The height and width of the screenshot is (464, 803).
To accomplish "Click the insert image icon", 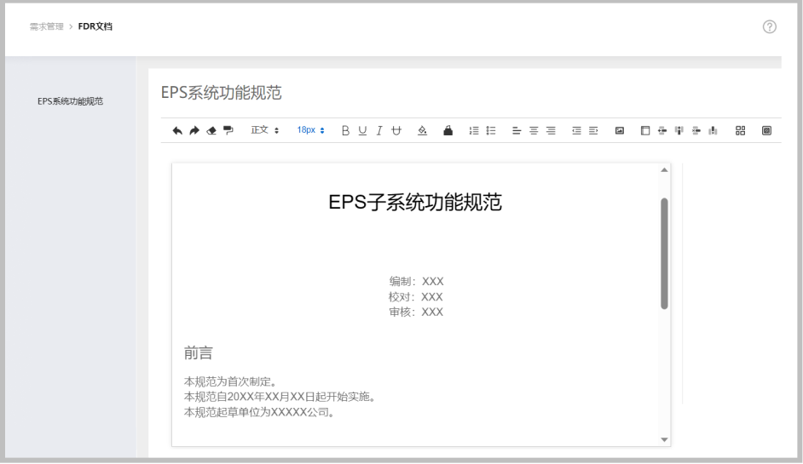I will (620, 130).
